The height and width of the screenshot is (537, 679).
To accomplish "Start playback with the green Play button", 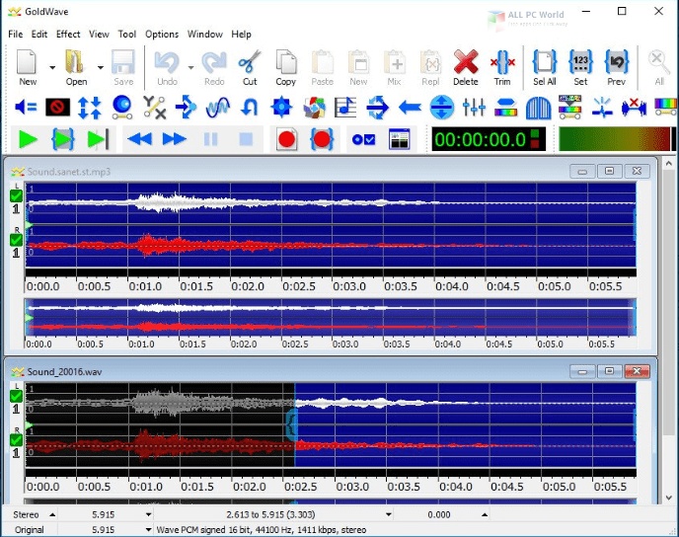I will tap(28, 139).
